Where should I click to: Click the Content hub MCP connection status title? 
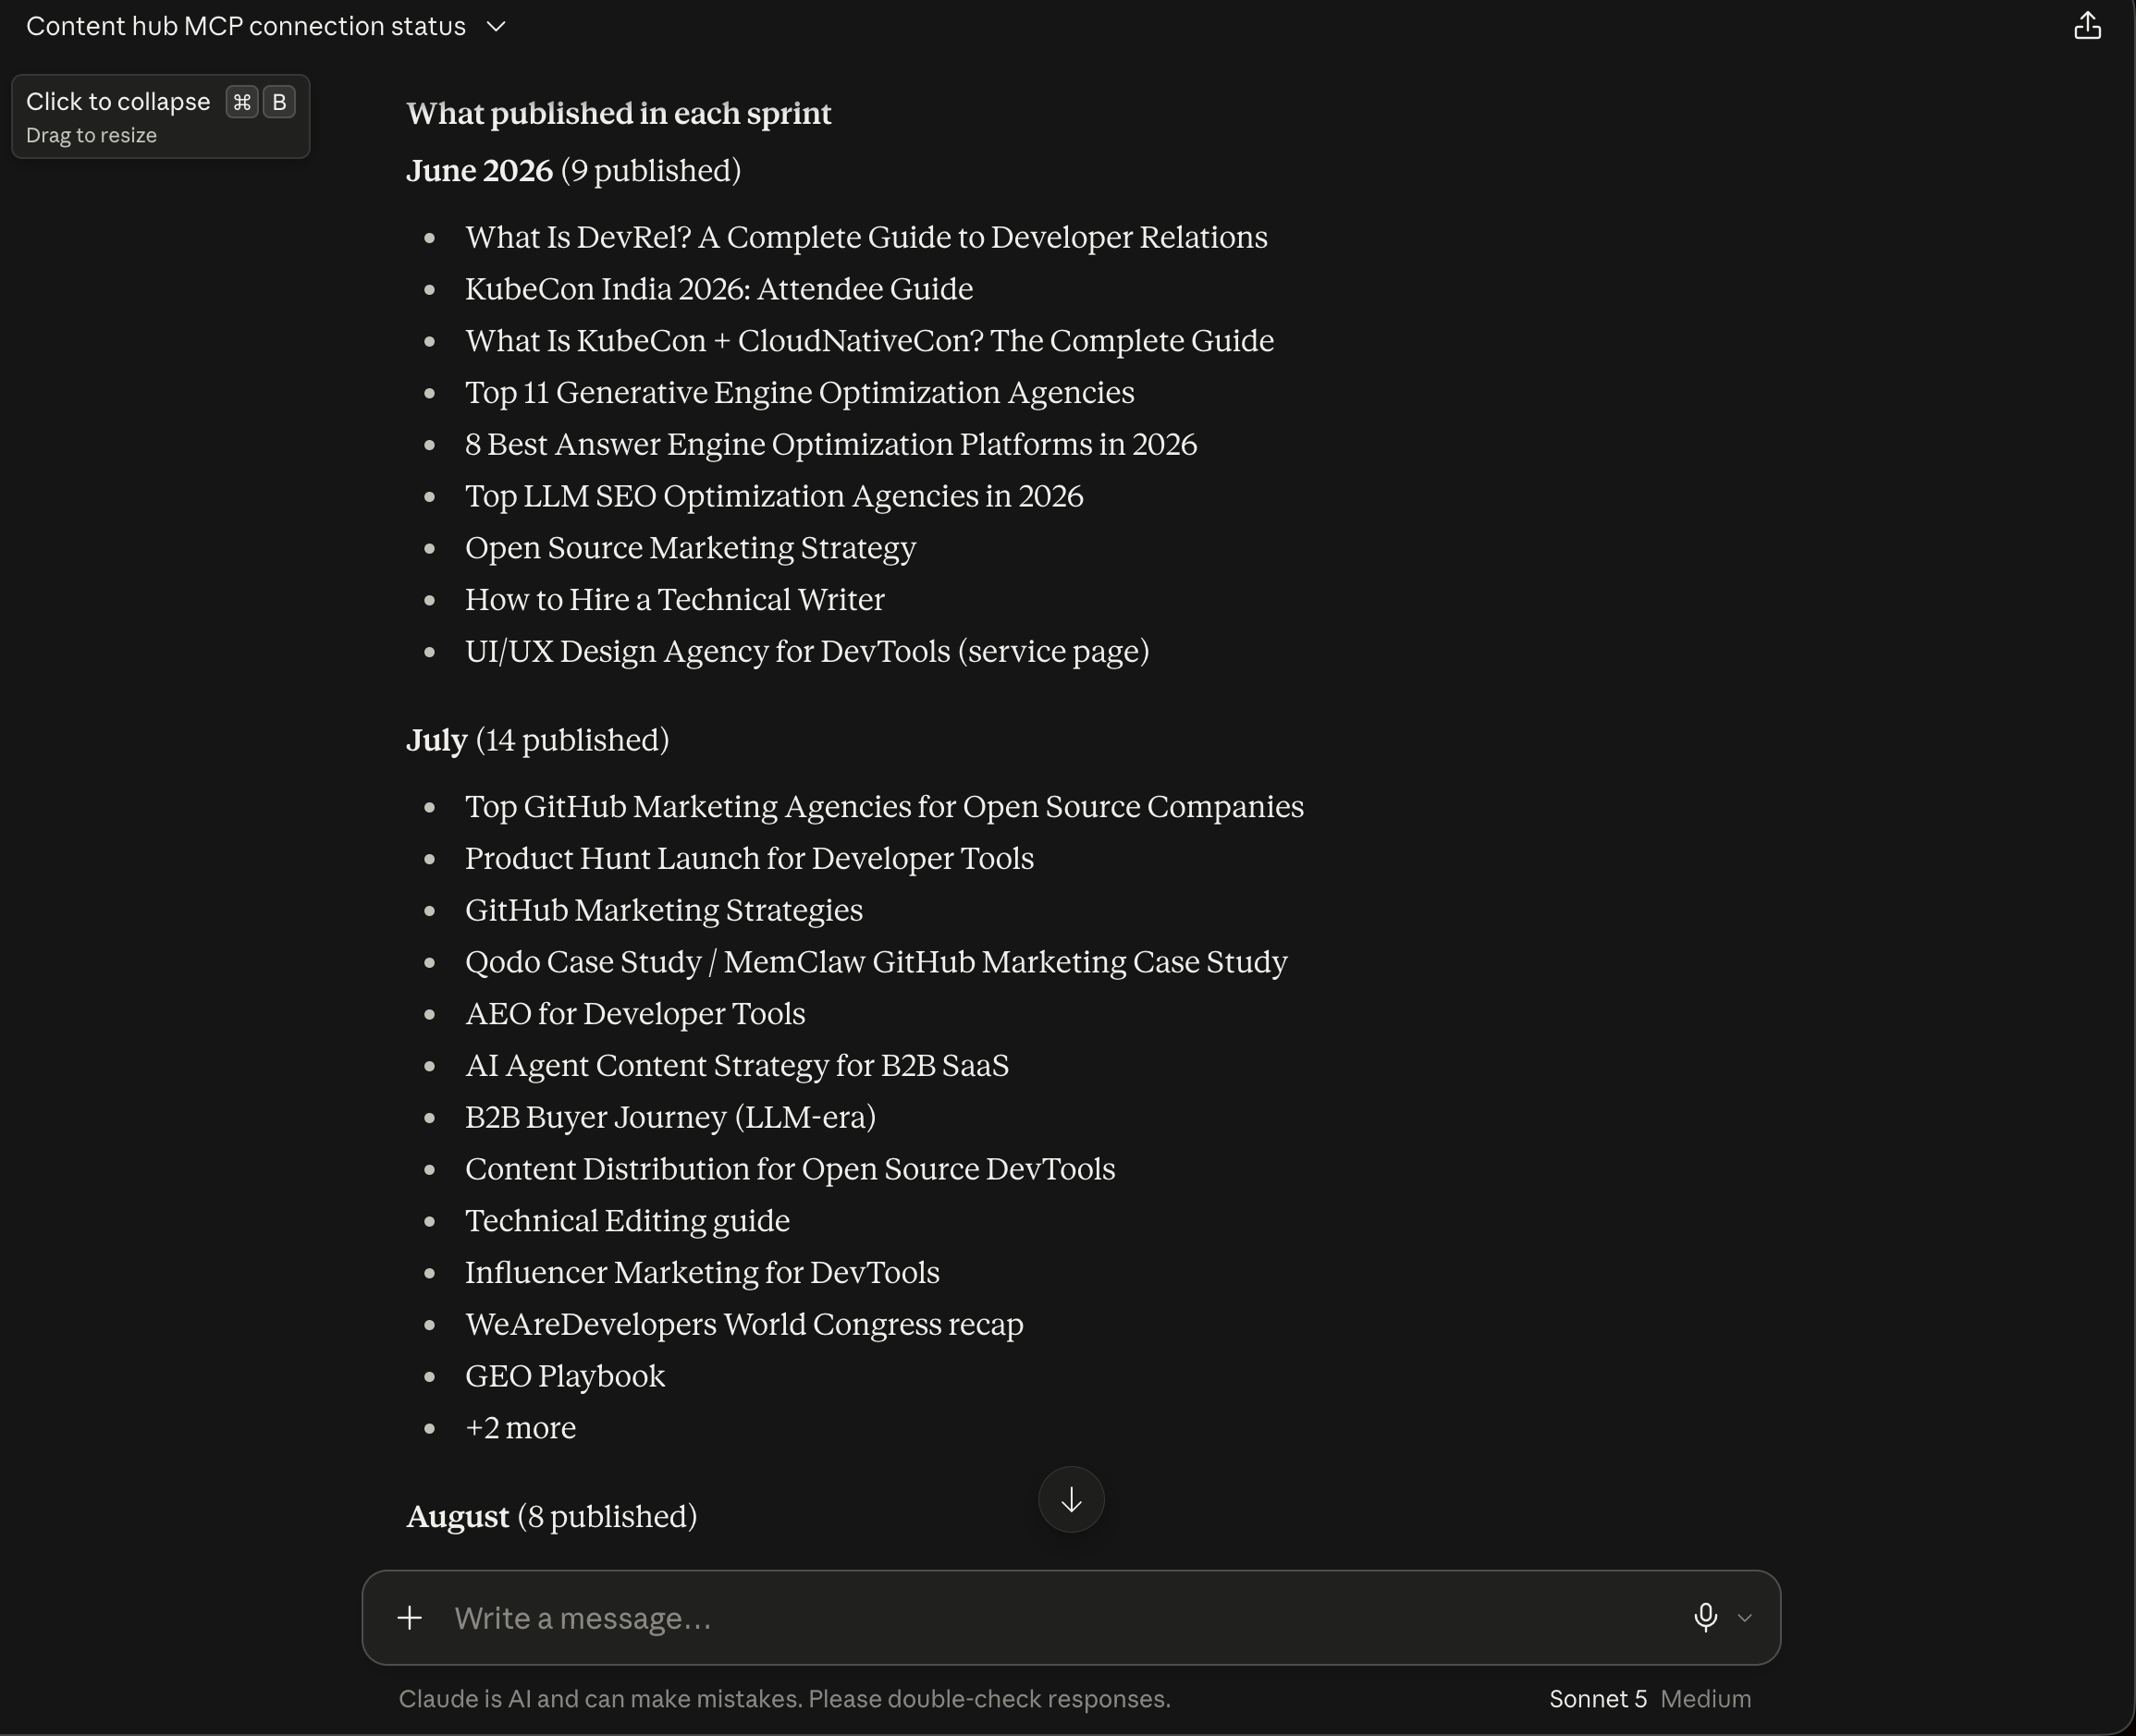tap(246, 26)
